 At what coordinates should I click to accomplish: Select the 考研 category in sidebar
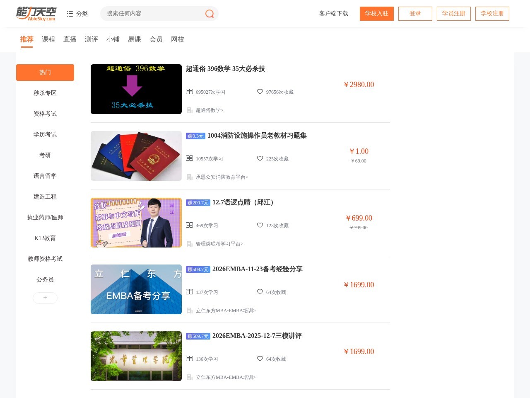(x=45, y=155)
